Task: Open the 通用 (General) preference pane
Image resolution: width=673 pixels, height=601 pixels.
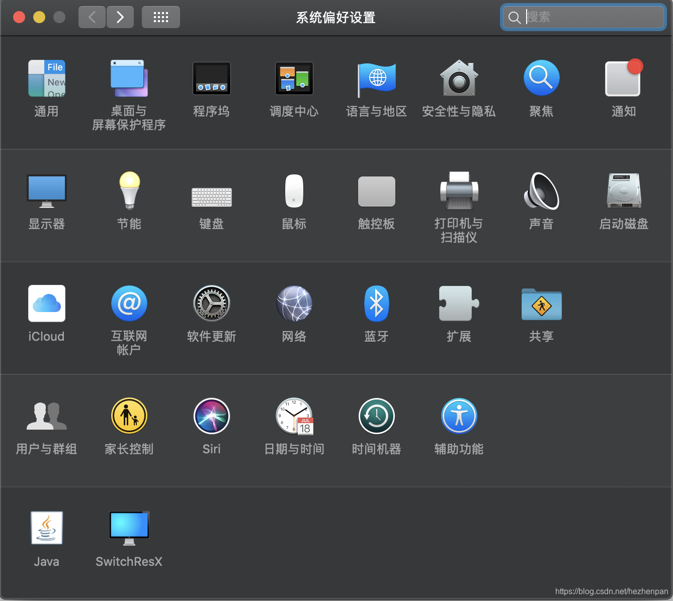Action: (x=47, y=78)
